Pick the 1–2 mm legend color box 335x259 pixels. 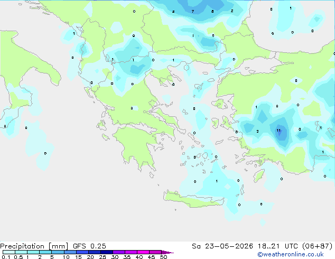click(x=33, y=252)
